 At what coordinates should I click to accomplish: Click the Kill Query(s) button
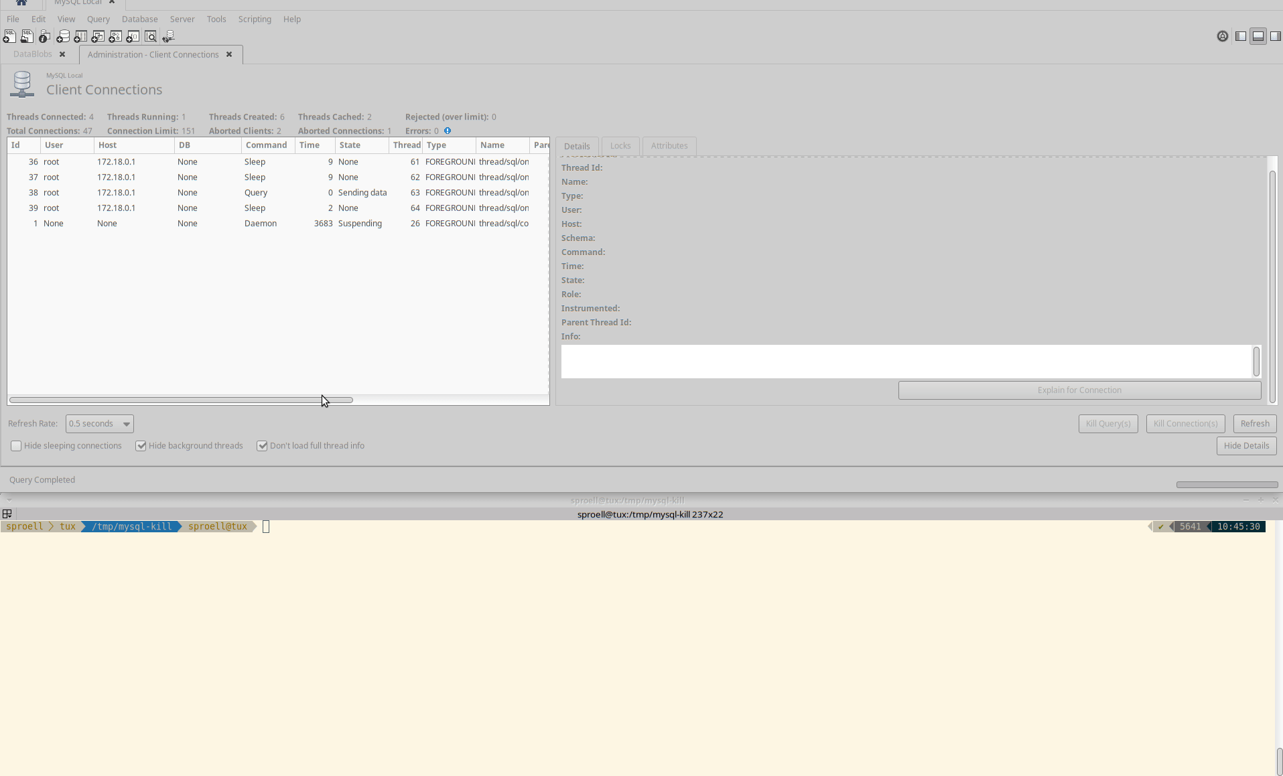[1108, 424]
